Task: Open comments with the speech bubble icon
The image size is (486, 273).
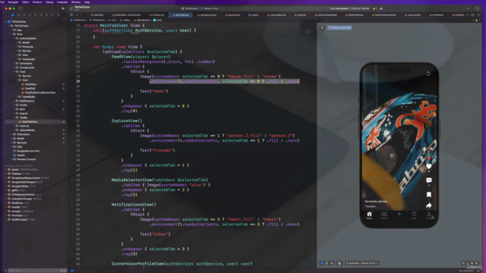Action: 428,180
